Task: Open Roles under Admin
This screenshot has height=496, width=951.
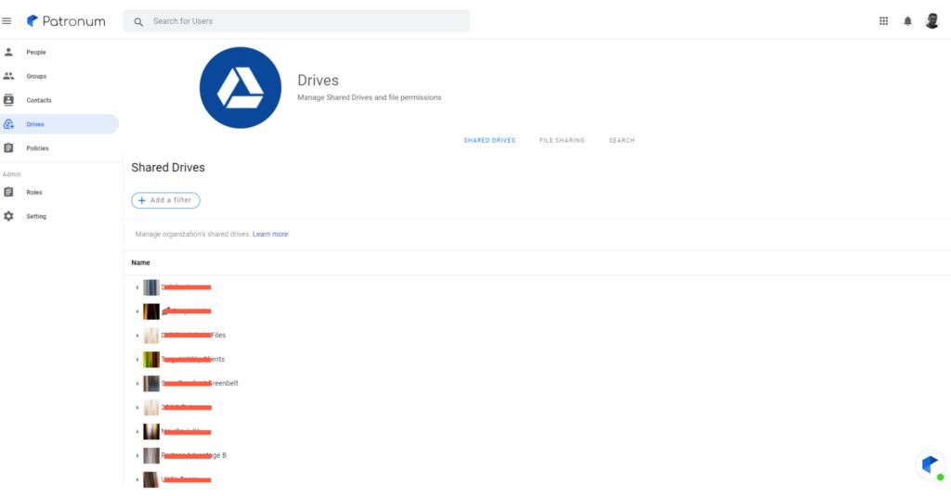Action: [x=59, y=192]
